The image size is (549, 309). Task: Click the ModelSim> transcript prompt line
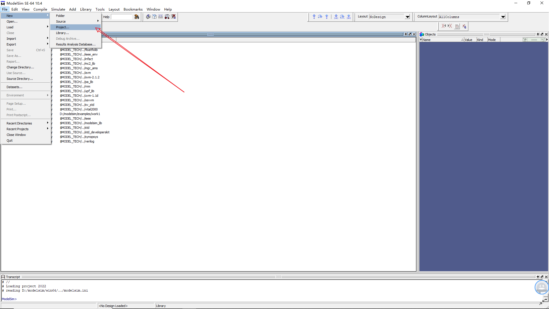[x=9, y=299]
